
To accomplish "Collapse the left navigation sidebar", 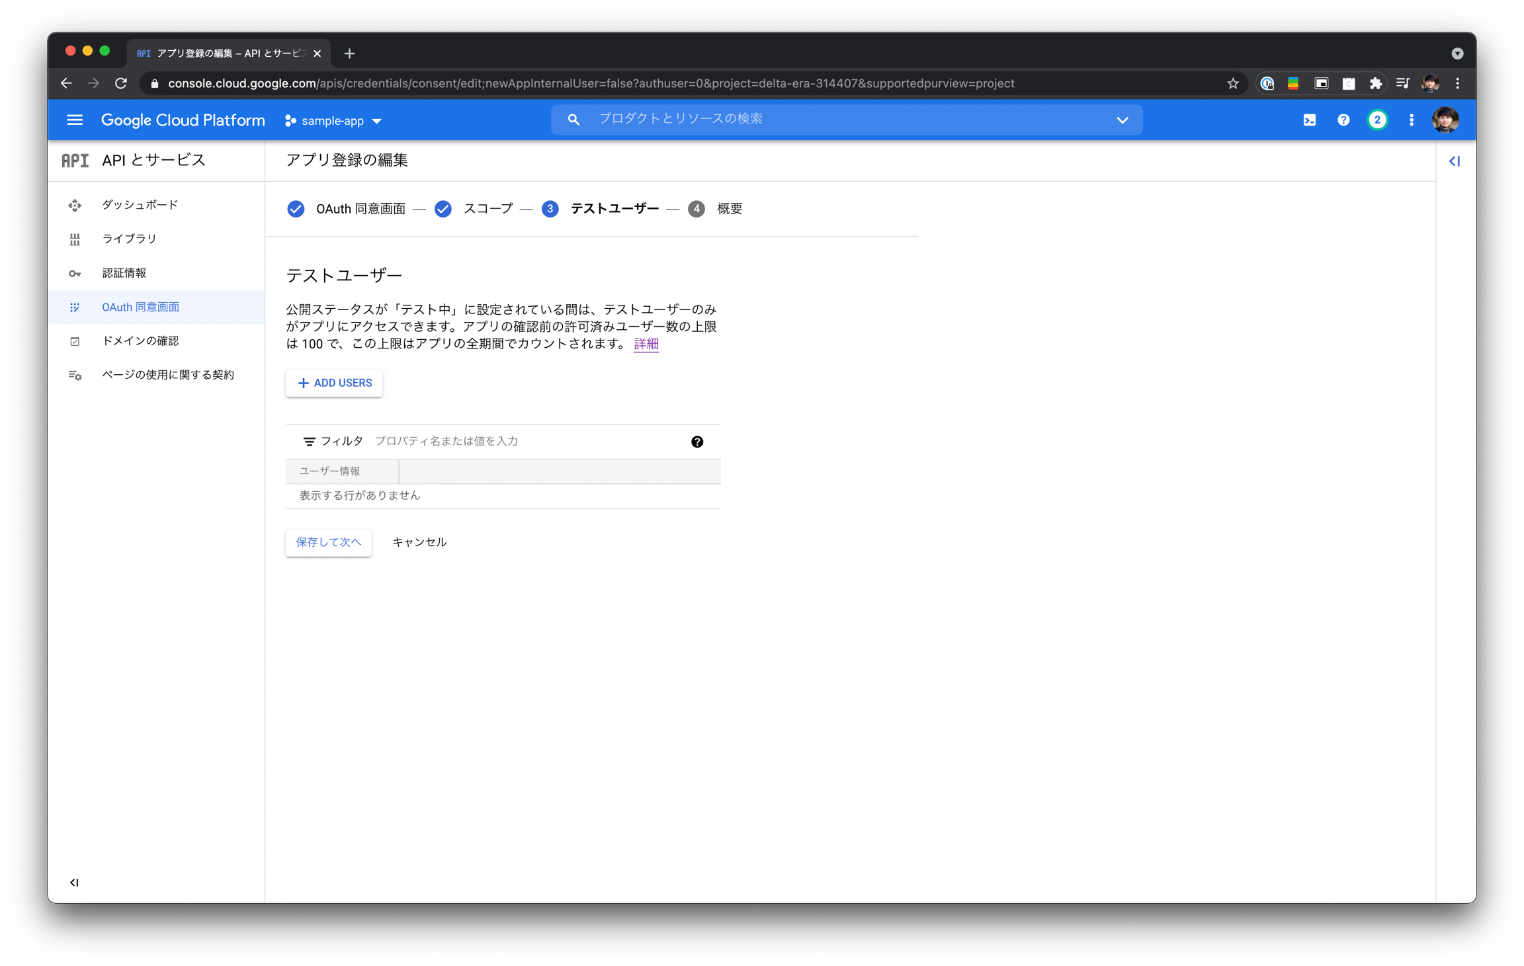I will point(74,882).
